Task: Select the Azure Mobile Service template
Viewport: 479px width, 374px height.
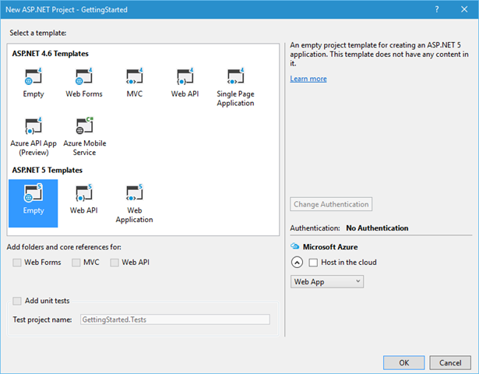Action: 83,127
